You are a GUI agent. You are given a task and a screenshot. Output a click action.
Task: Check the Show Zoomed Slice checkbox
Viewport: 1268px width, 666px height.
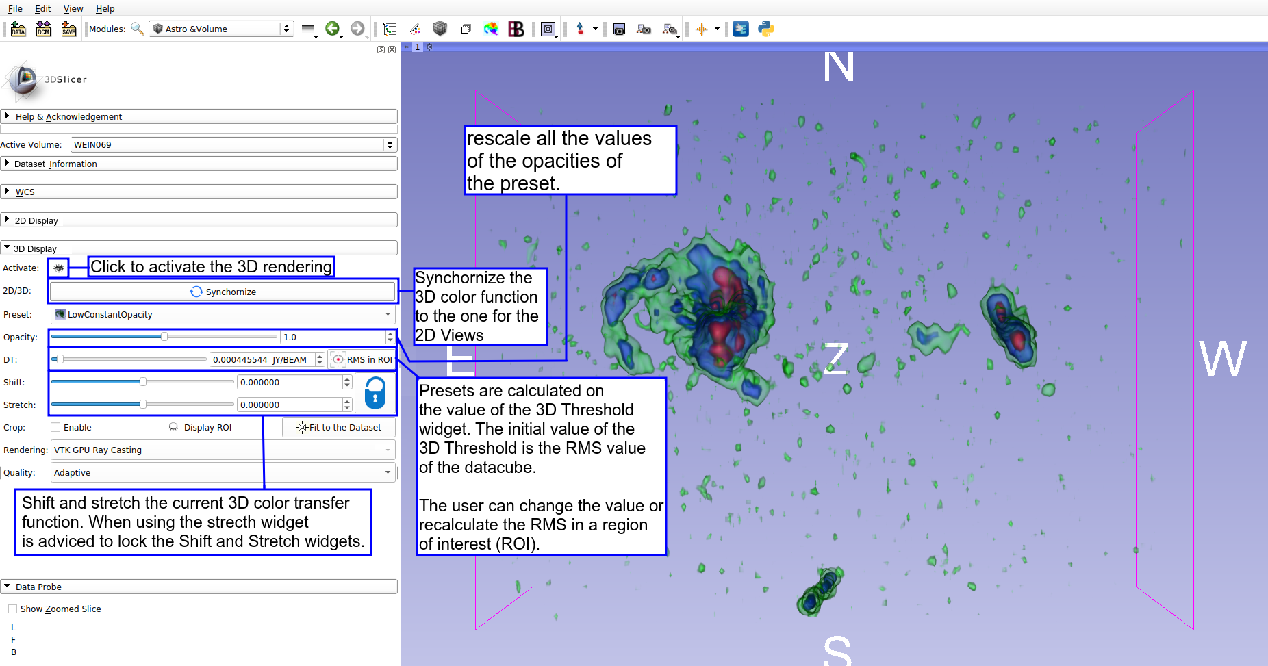click(x=13, y=609)
